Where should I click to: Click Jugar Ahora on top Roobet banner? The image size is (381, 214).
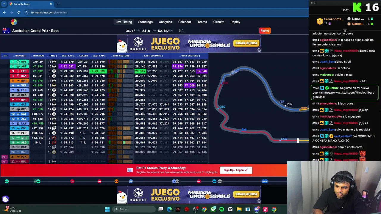[x=246, y=43]
